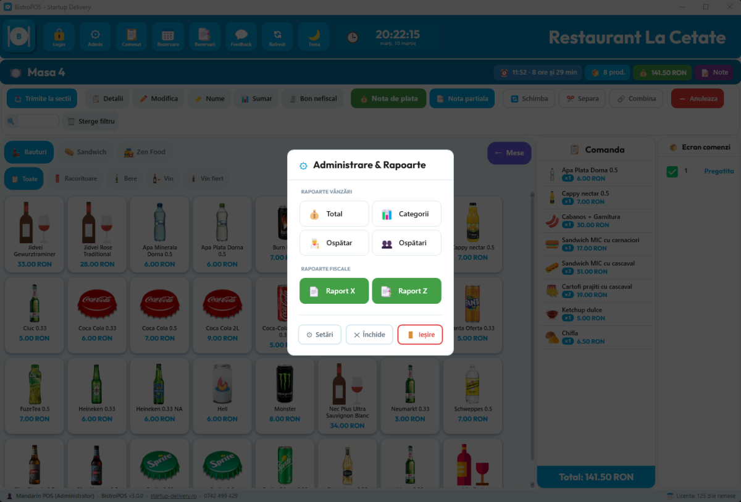Open the Login lock icon
741x502 pixels.
(59, 36)
